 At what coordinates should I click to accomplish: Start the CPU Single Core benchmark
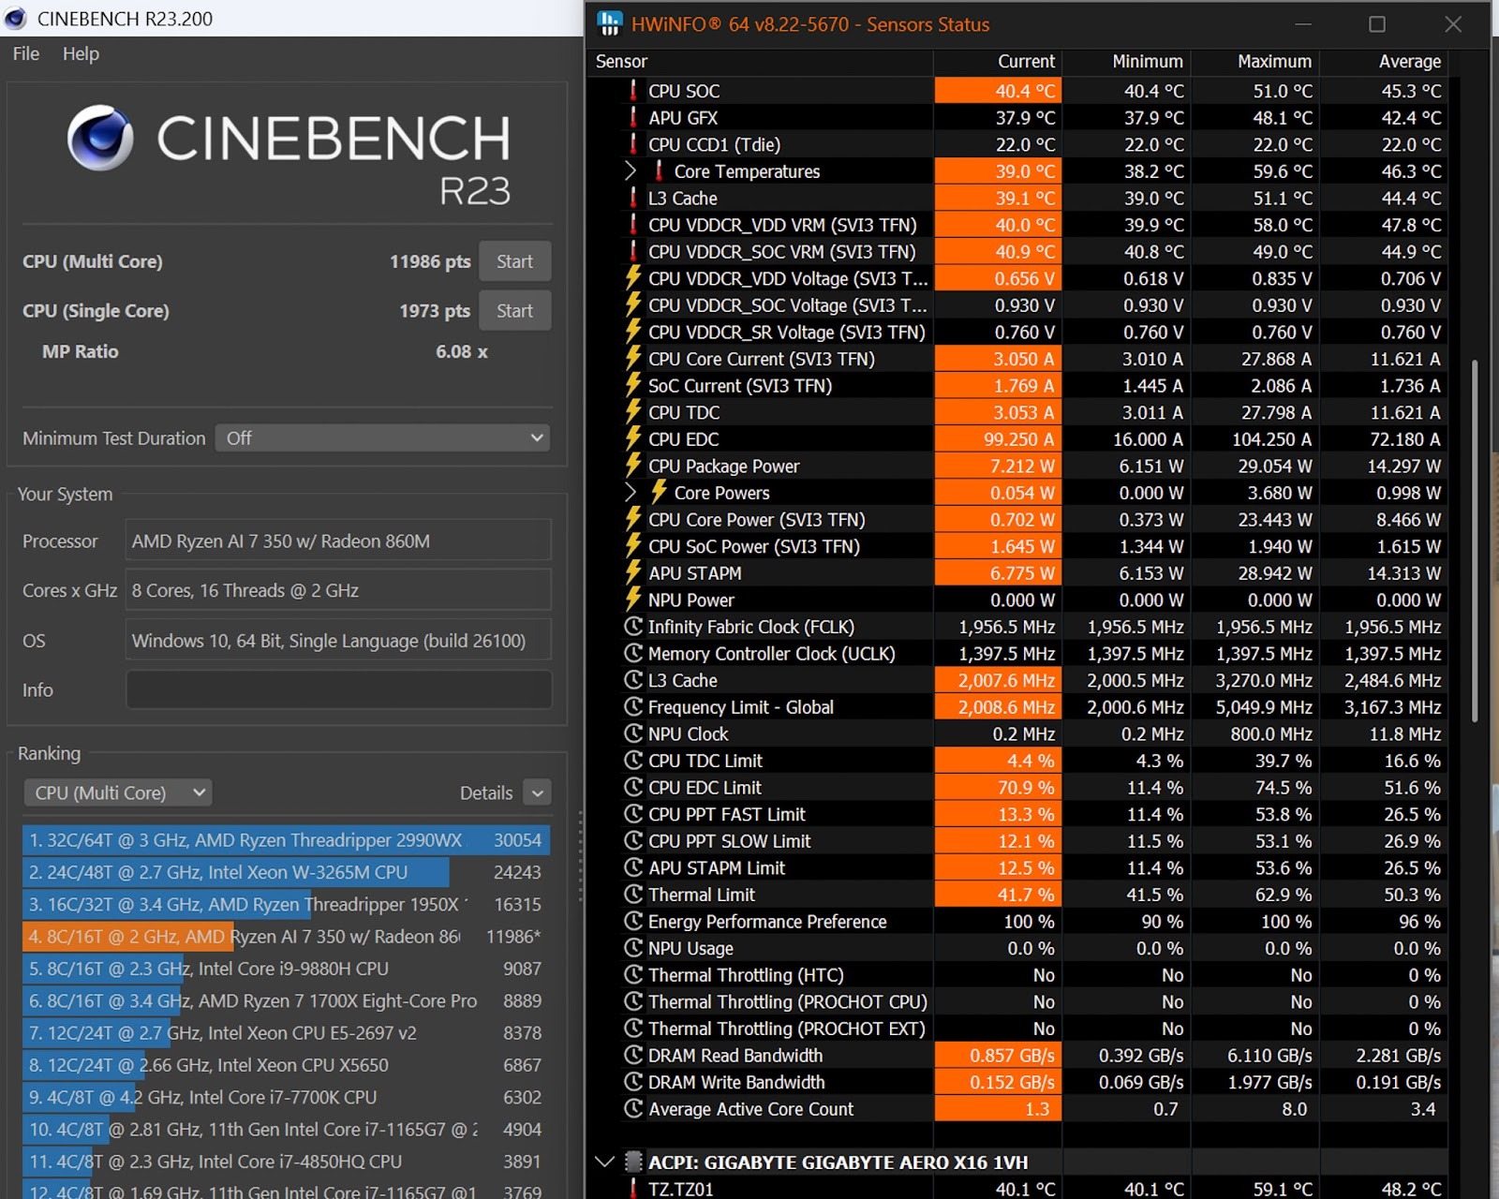pos(514,311)
